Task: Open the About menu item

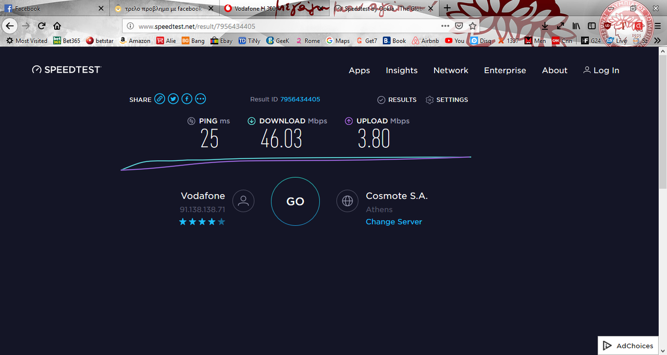Action: tap(554, 70)
